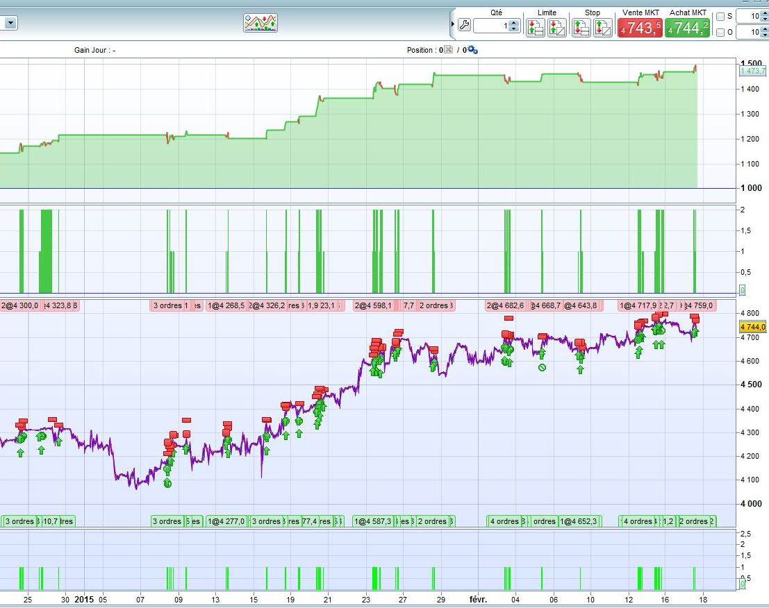769x608 pixels.
Task: Select the sell label '2@4 598,1'
Action: (x=373, y=305)
